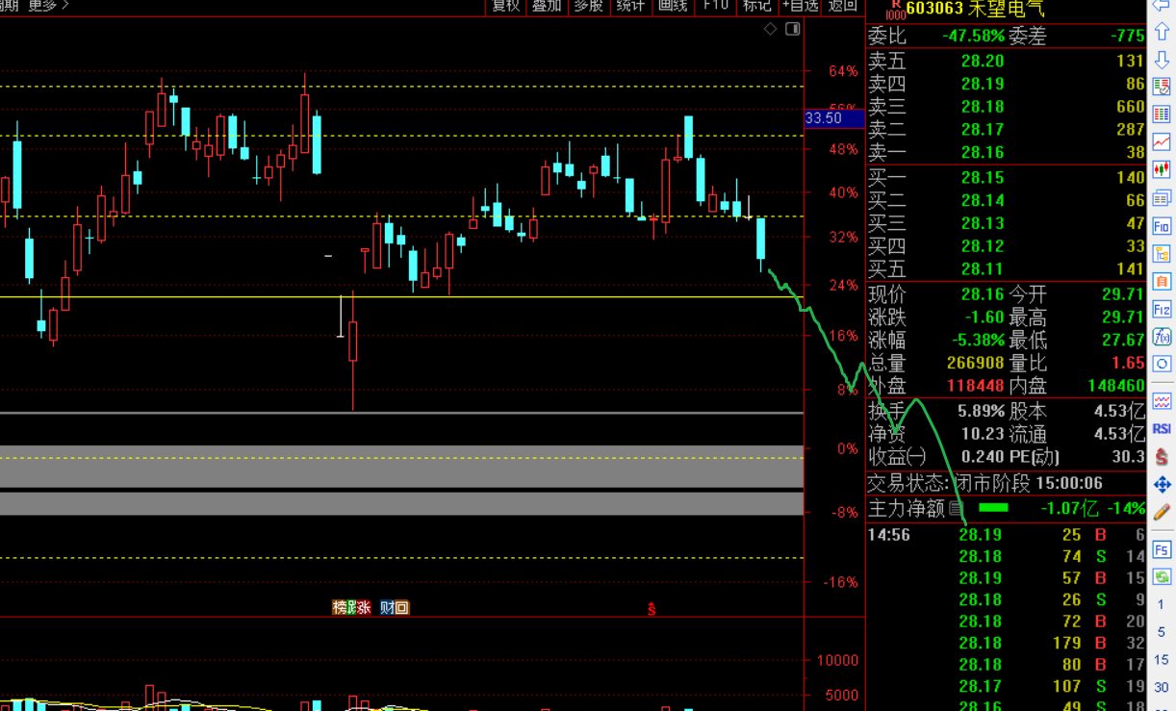Image resolution: width=1176 pixels, height=711 pixels.
Task: Select the 15 minute period
Action: point(1162,660)
